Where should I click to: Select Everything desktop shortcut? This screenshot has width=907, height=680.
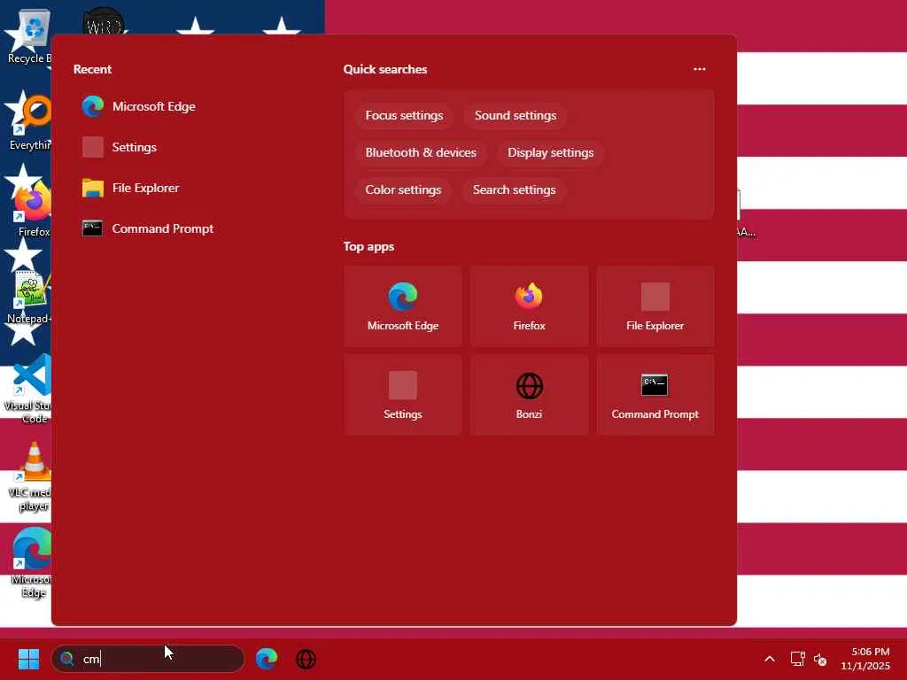click(29, 122)
